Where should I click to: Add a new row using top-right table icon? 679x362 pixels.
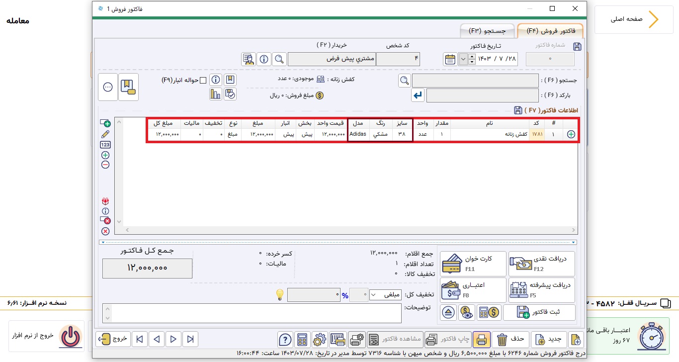105,123
